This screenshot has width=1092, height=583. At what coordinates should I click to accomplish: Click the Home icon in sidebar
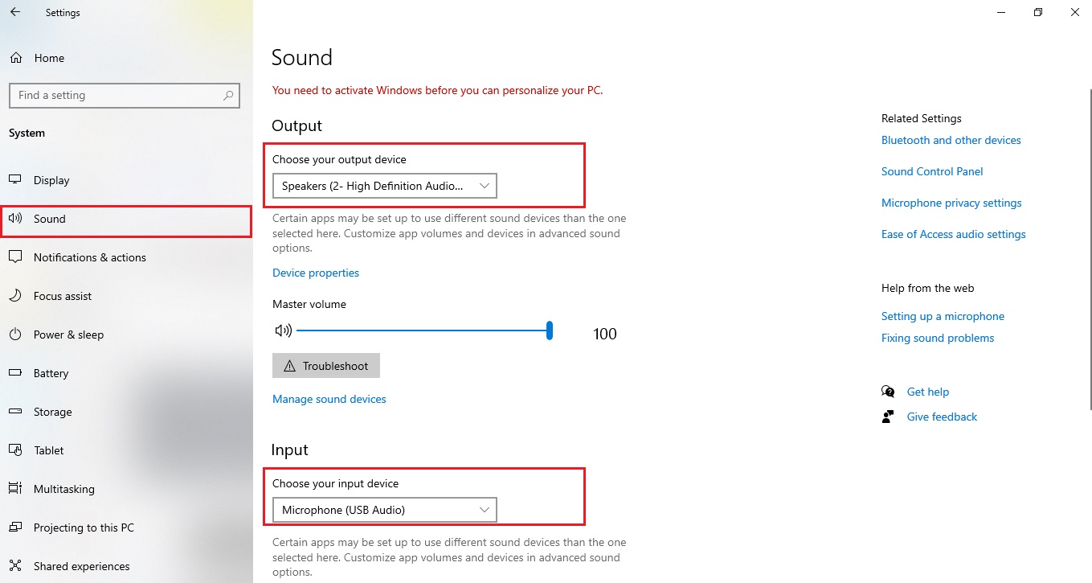[x=15, y=58]
